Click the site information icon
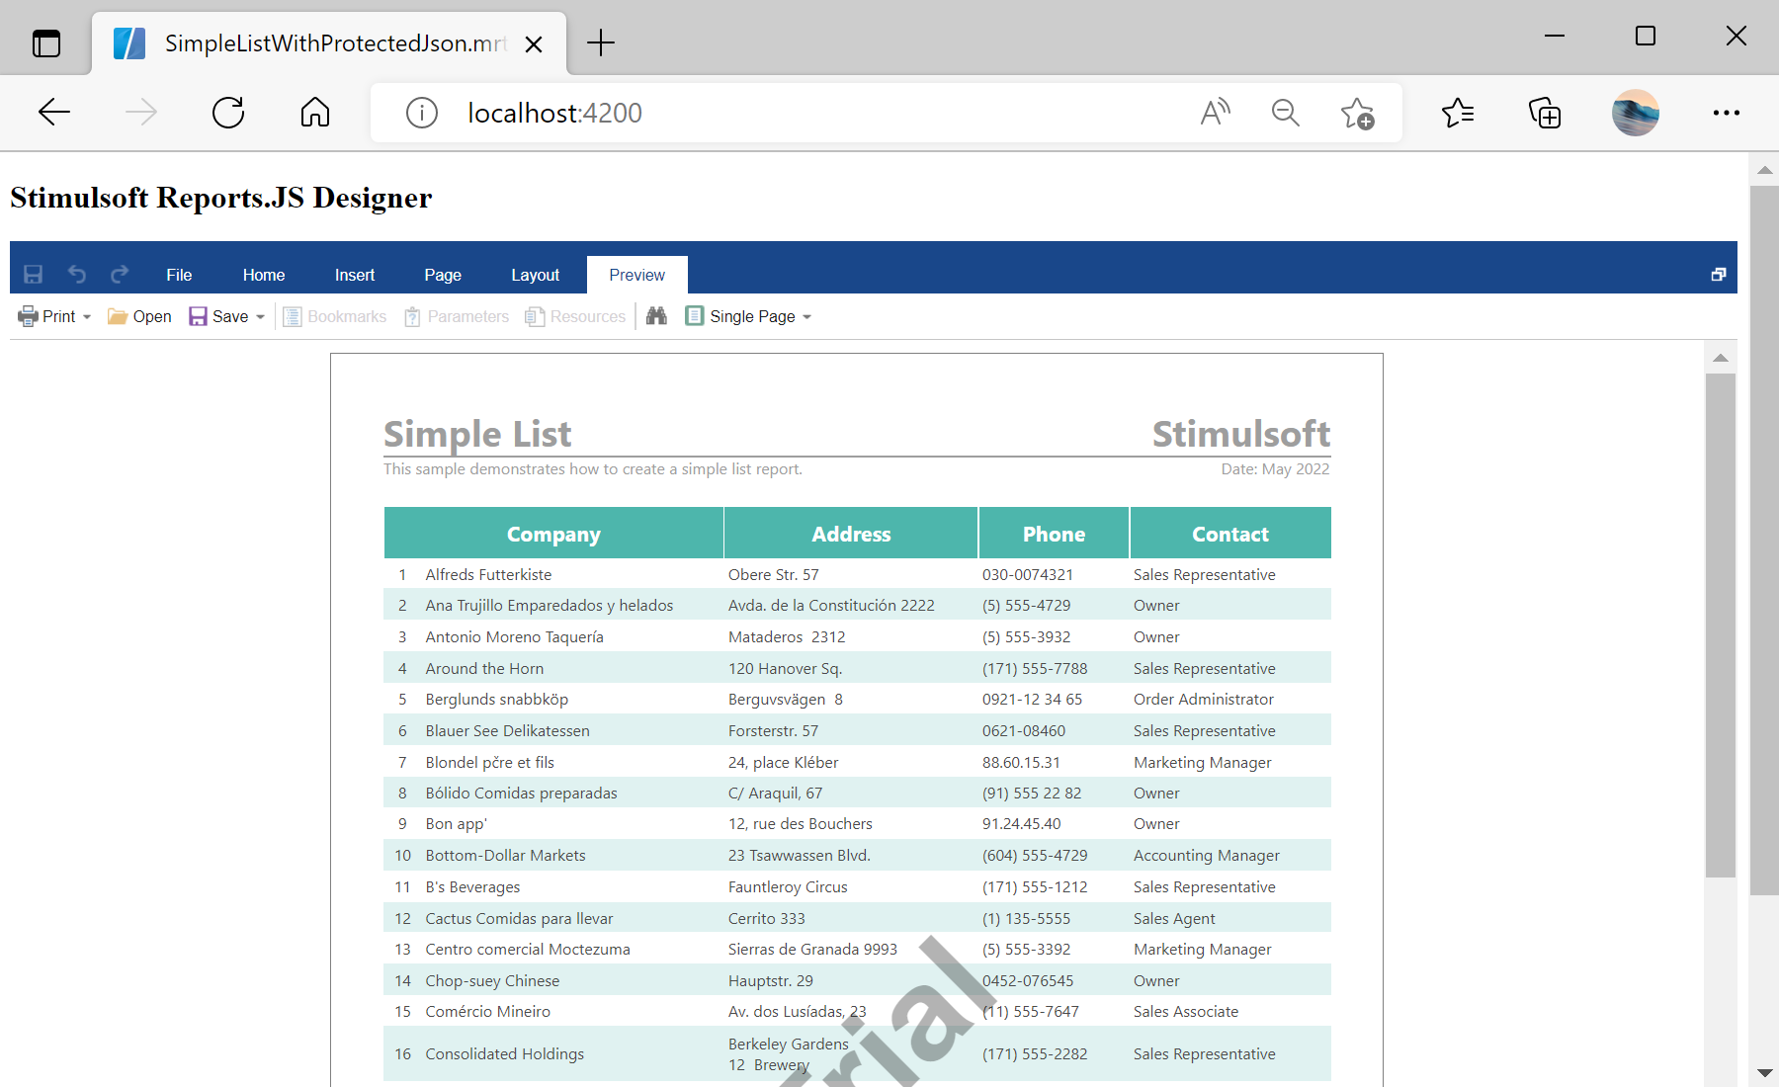1779x1087 pixels. click(422, 113)
